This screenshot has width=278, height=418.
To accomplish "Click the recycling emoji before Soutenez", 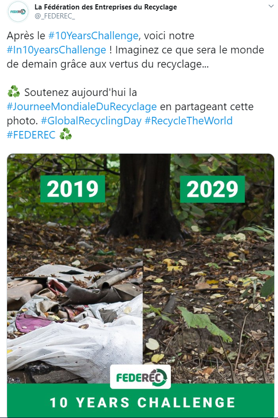I will point(14,91).
